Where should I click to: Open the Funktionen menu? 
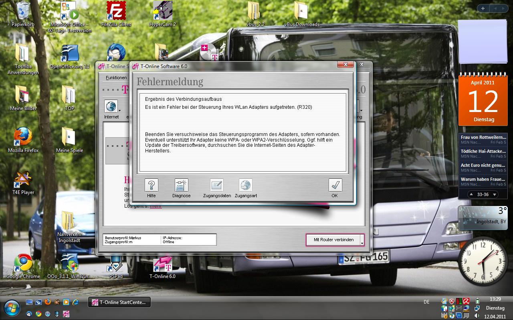point(116,78)
